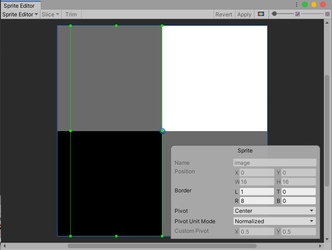Click the Position Y field
The image size is (332, 250).
pyautogui.click(x=298, y=173)
